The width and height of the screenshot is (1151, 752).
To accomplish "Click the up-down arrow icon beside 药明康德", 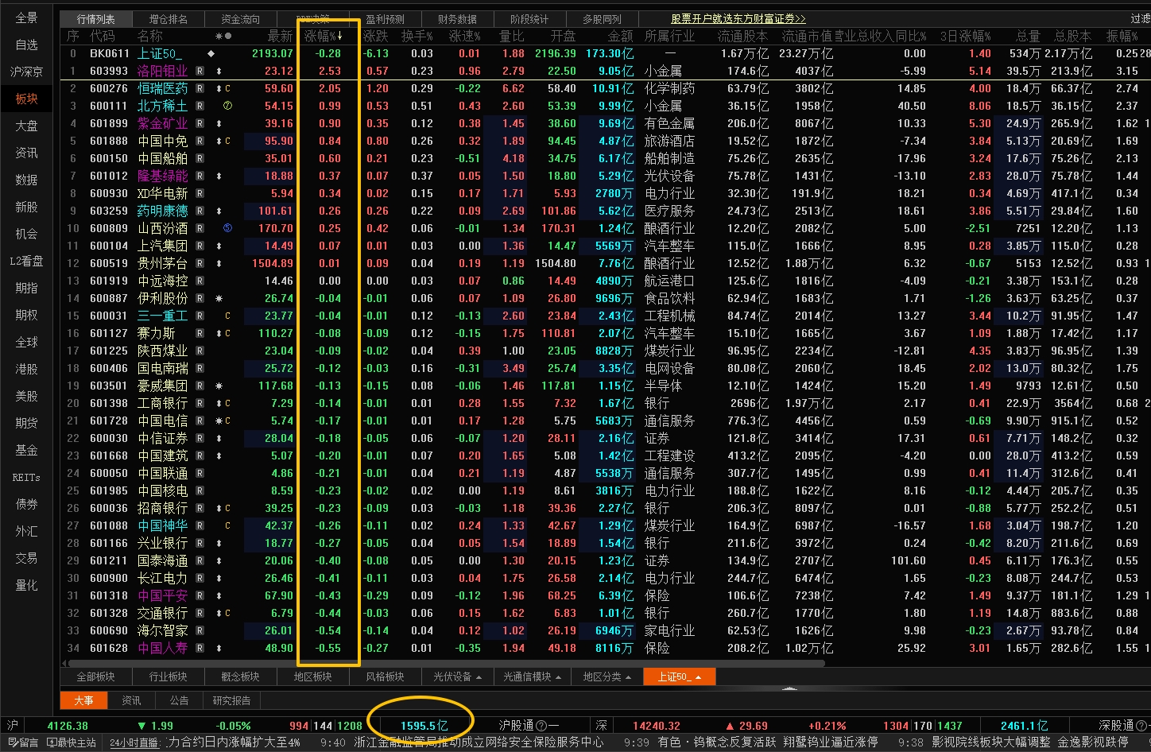I will [x=219, y=211].
